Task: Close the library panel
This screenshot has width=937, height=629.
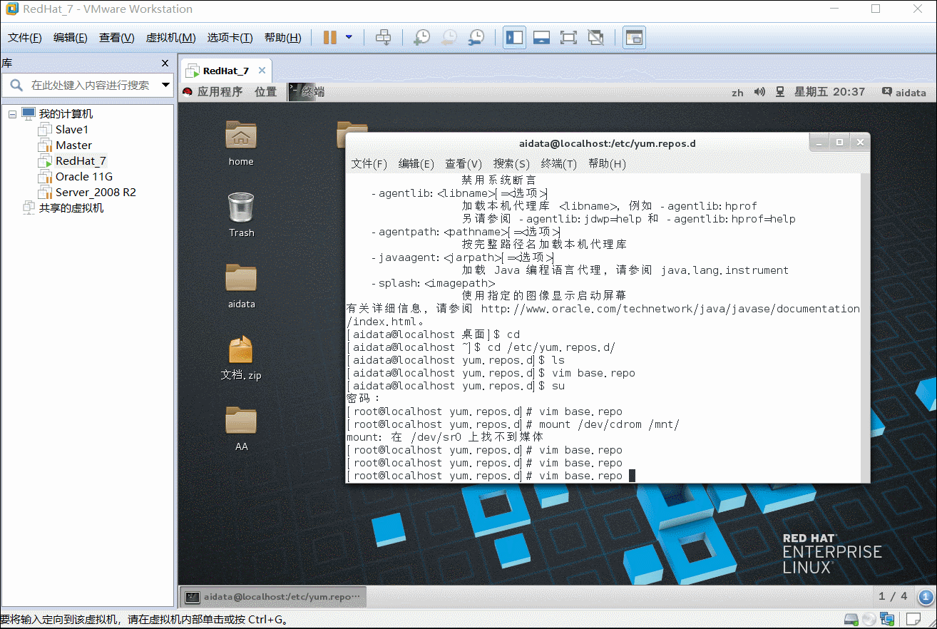Action: (x=165, y=63)
